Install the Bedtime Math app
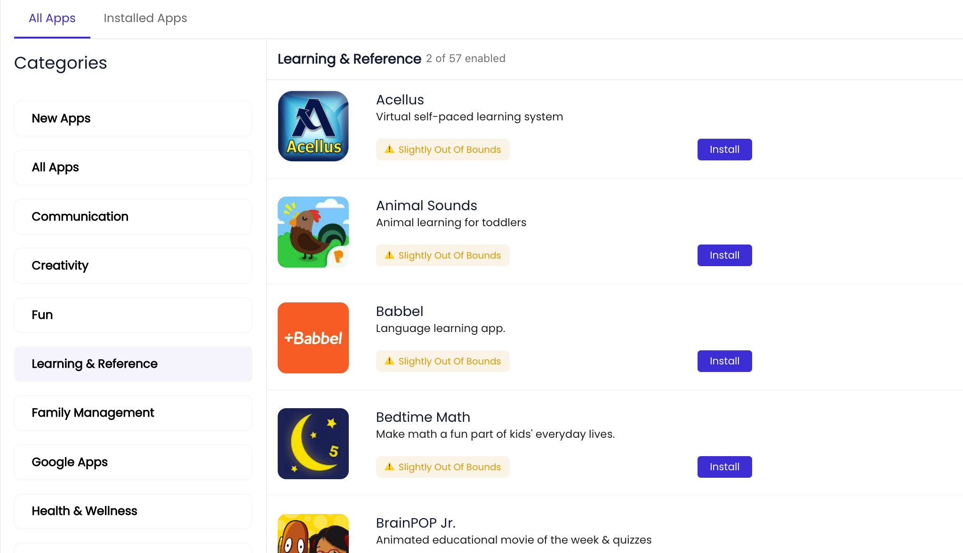 [x=724, y=467]
